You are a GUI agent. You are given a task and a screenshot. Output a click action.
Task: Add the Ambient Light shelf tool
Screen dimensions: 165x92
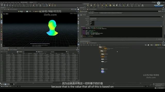coord(128,5)
